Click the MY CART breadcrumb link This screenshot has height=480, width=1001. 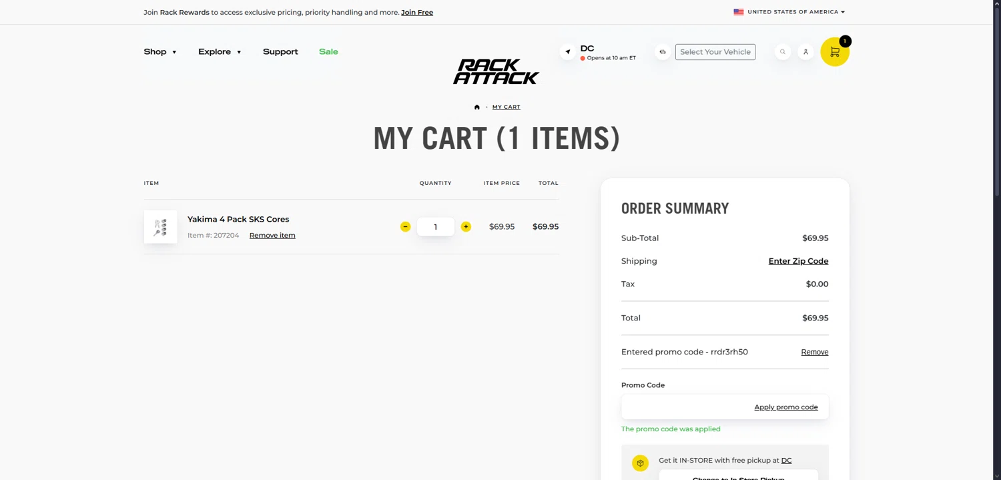507,107
